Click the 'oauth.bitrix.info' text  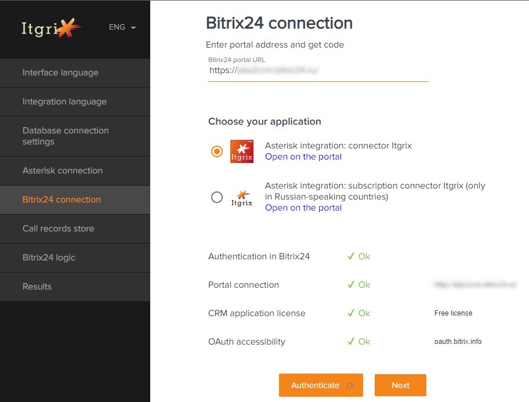coord(458,341)
